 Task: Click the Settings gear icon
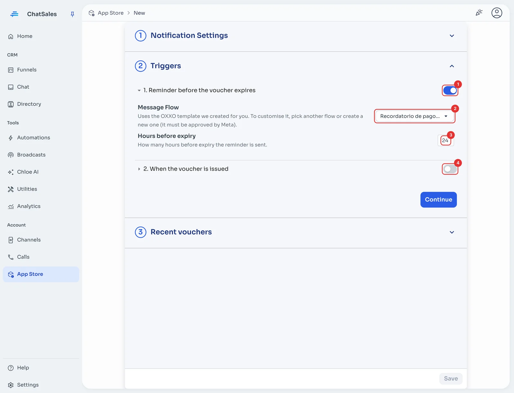pos(11,385)
